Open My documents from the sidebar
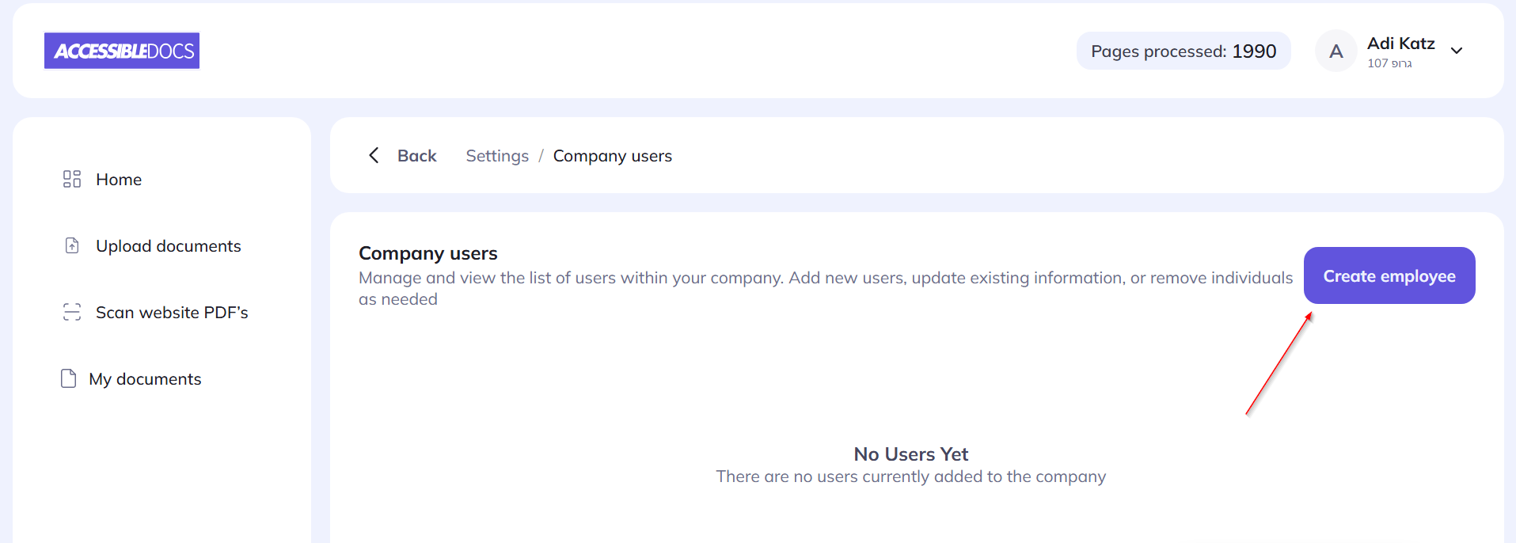 click(x=145, y=379)
